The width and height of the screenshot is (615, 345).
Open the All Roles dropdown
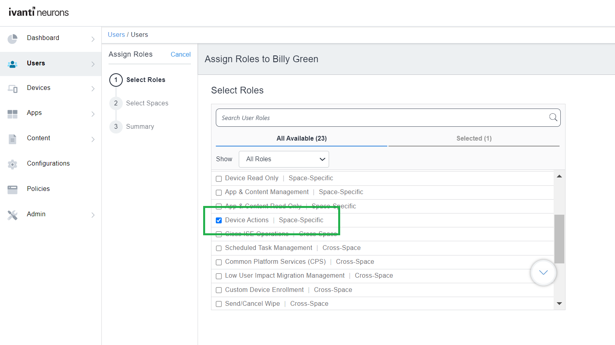283,159
